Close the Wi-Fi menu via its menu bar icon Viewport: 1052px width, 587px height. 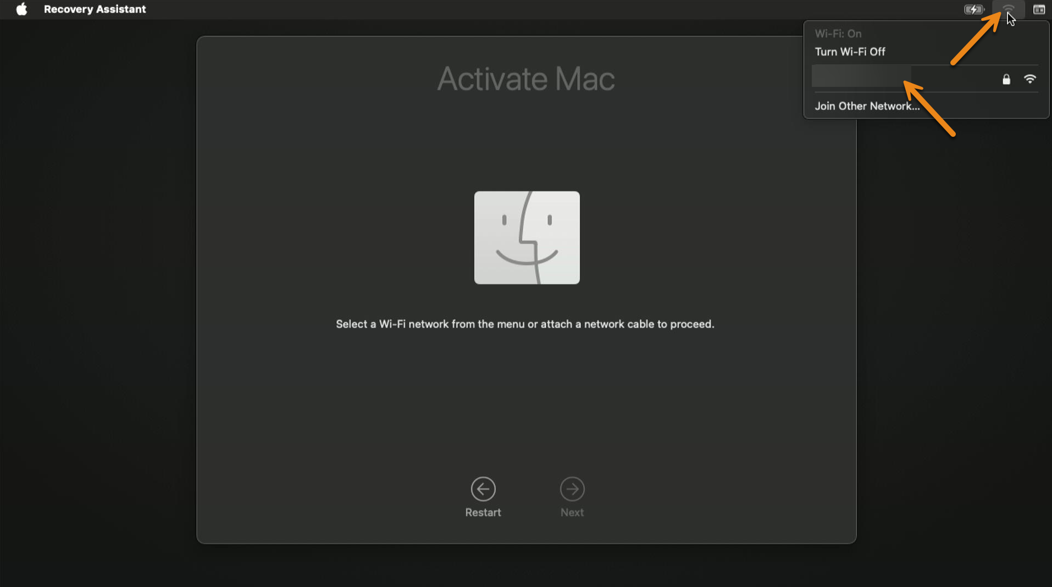click(1008, 9)
